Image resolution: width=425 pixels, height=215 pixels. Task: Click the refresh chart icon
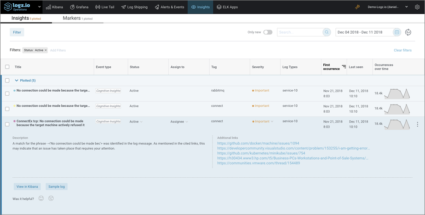pyautogui.click(x=408, y=32)
